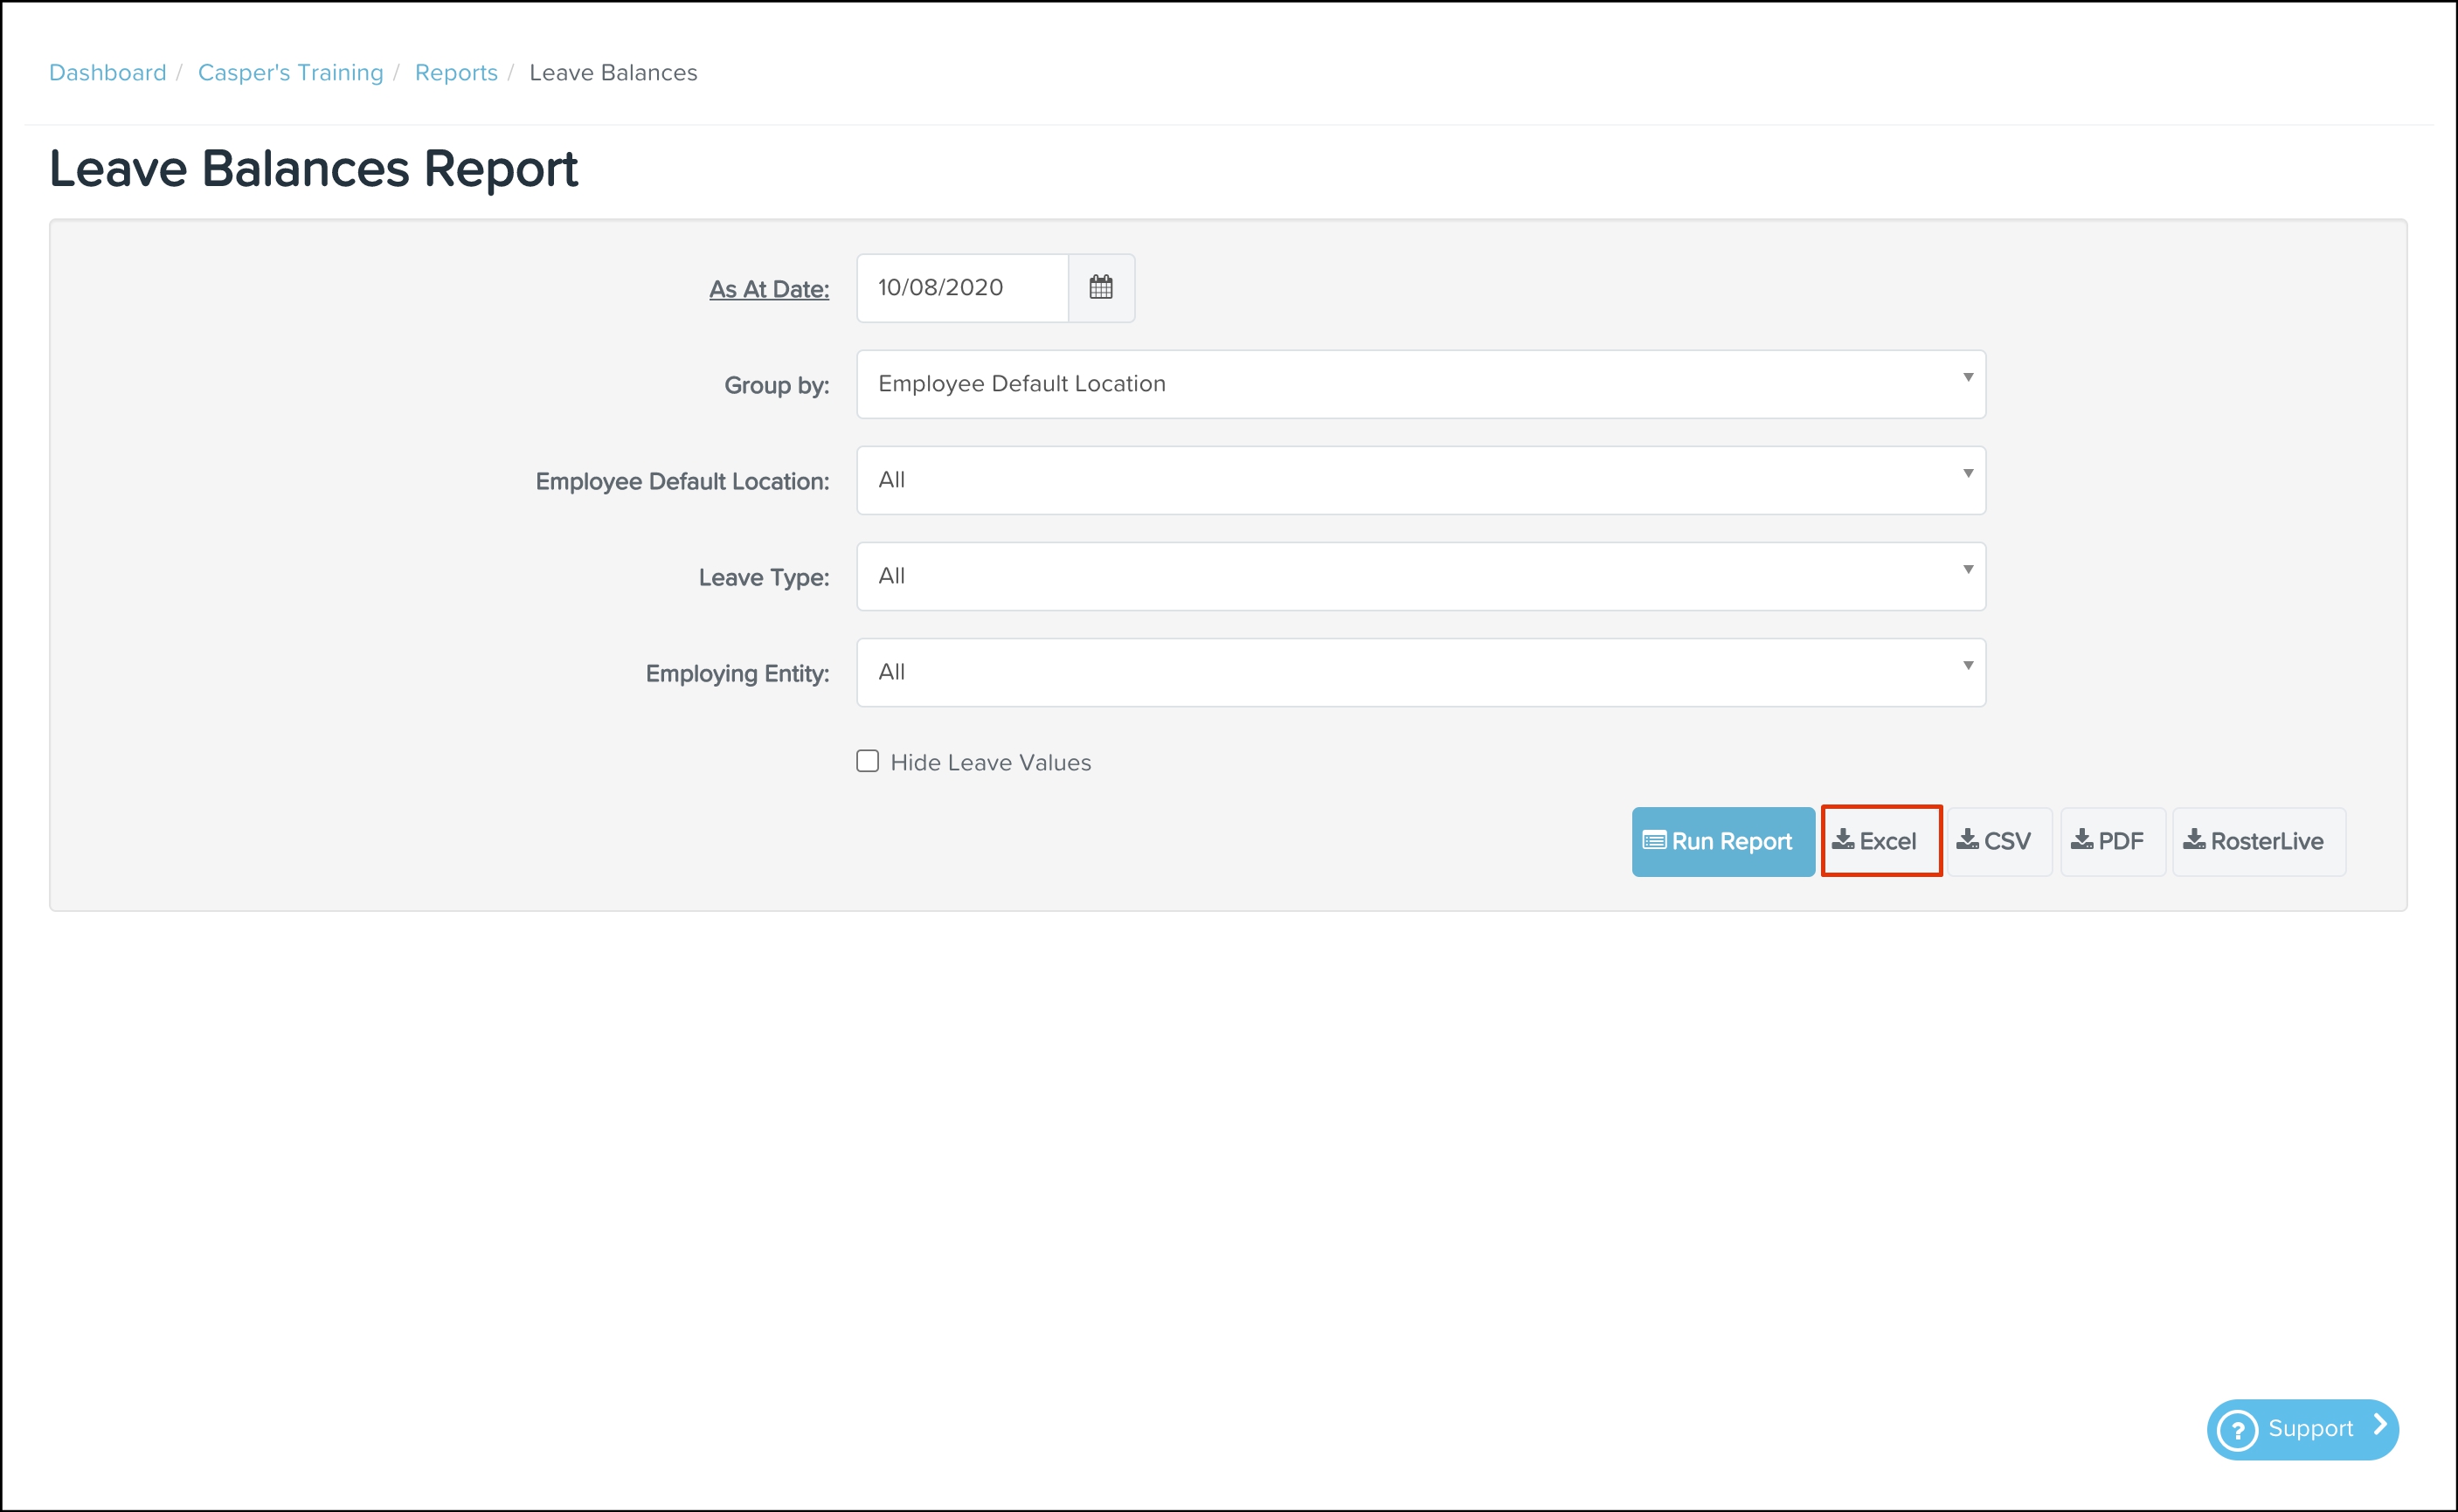2458x1512 pixels.
Task: Open the Group by dropdown
Action: [x=1421, y=384]
